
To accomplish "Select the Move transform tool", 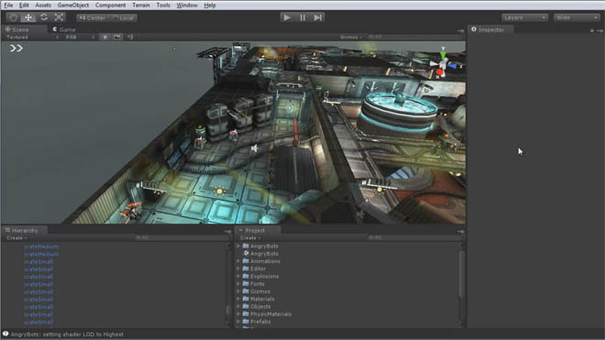I will tap(28, 17).
